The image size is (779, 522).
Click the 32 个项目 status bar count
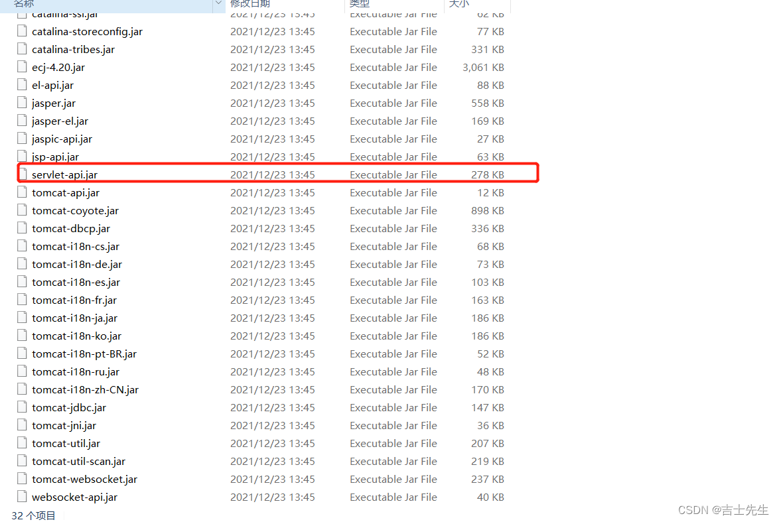pos(33,515)
